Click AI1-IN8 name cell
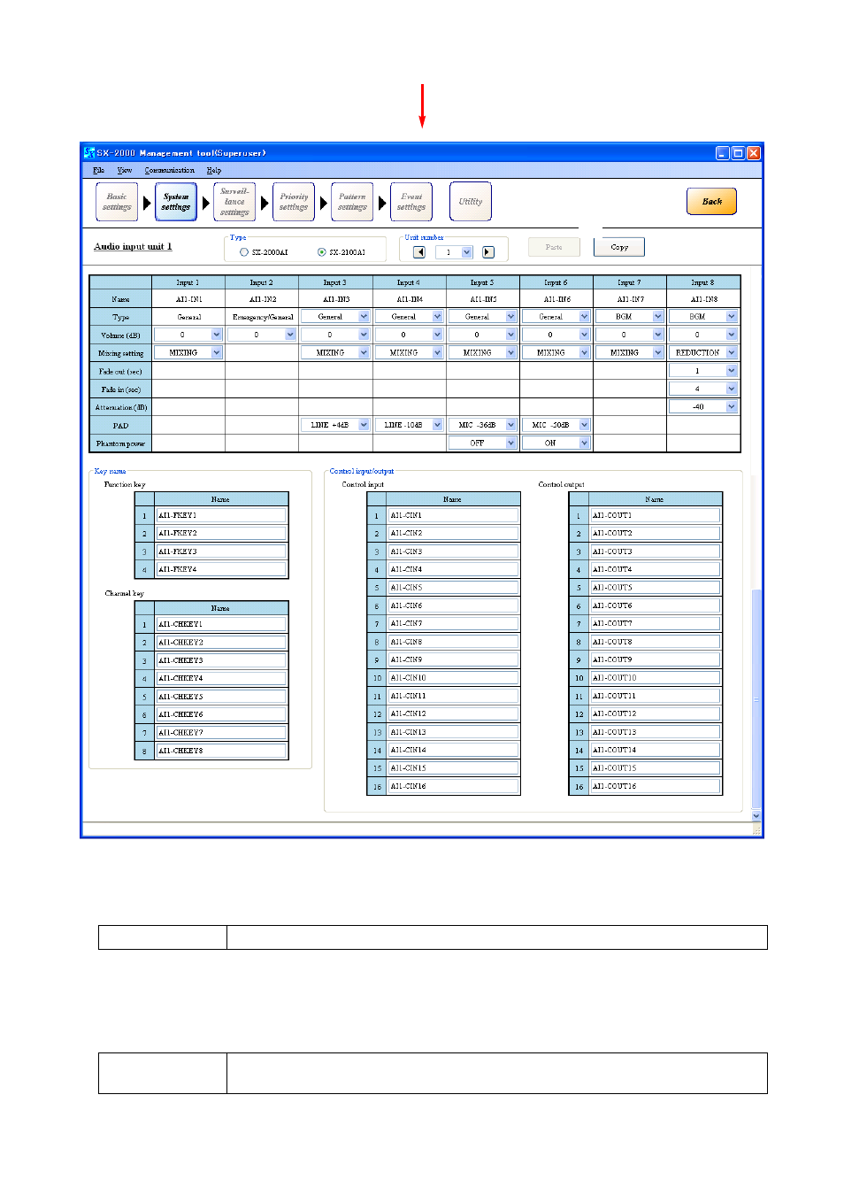The image size is (844, 1195). (x=704, y=299)
